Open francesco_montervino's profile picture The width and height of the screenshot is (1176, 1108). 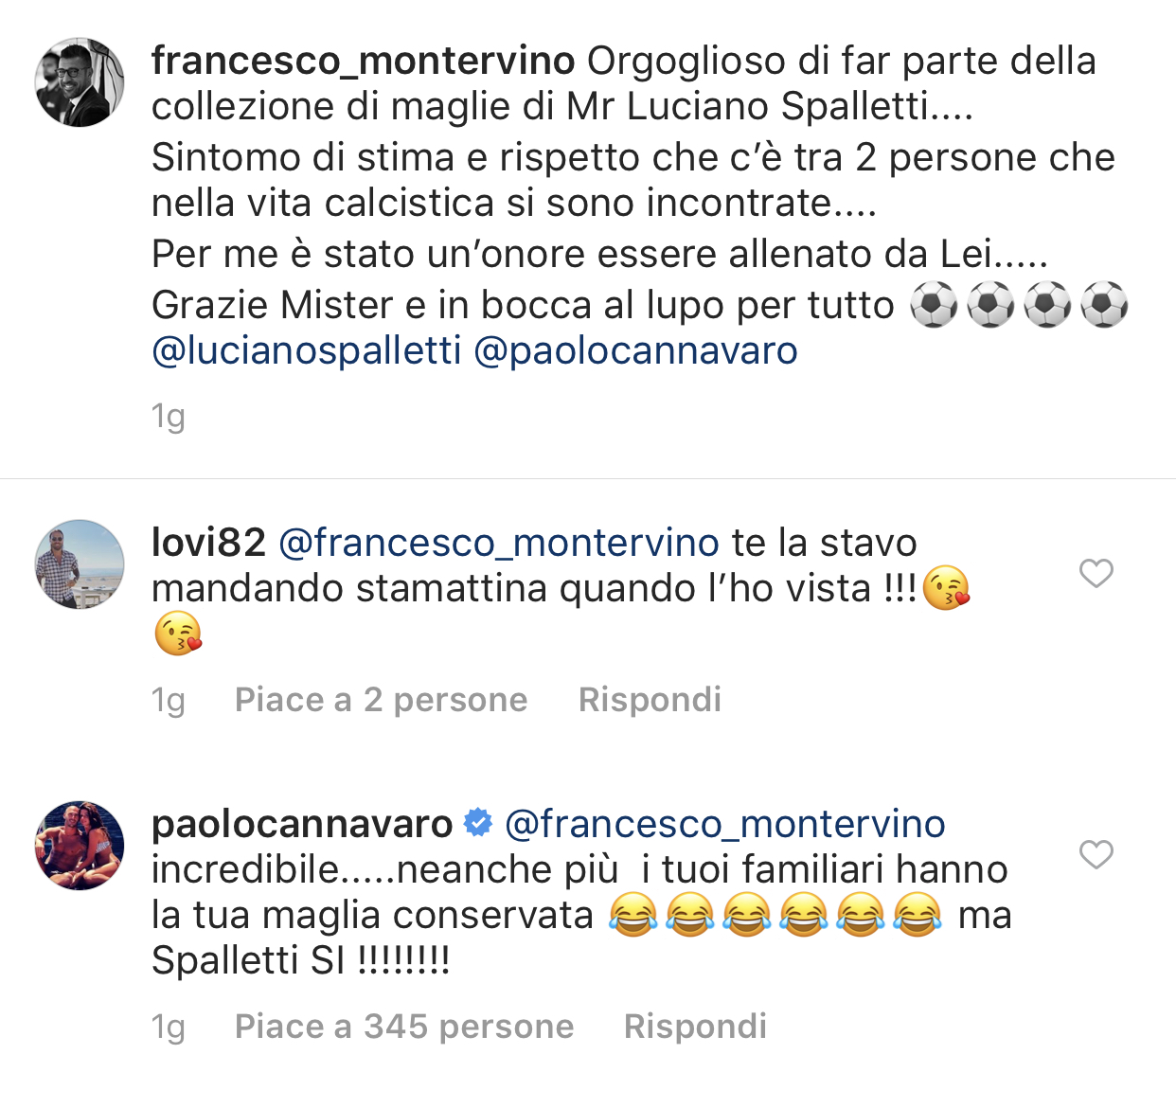pos(80,82)
